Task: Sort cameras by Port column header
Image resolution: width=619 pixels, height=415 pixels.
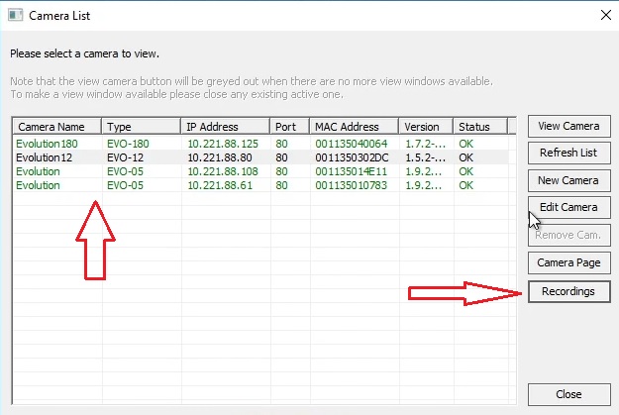Action: (288, 127)
